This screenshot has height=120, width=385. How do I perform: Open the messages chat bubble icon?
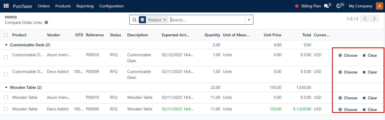[327, 6]
